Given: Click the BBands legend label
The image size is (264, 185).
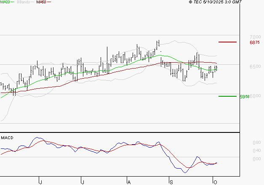Looking at the screenshot, I should 23,2.
